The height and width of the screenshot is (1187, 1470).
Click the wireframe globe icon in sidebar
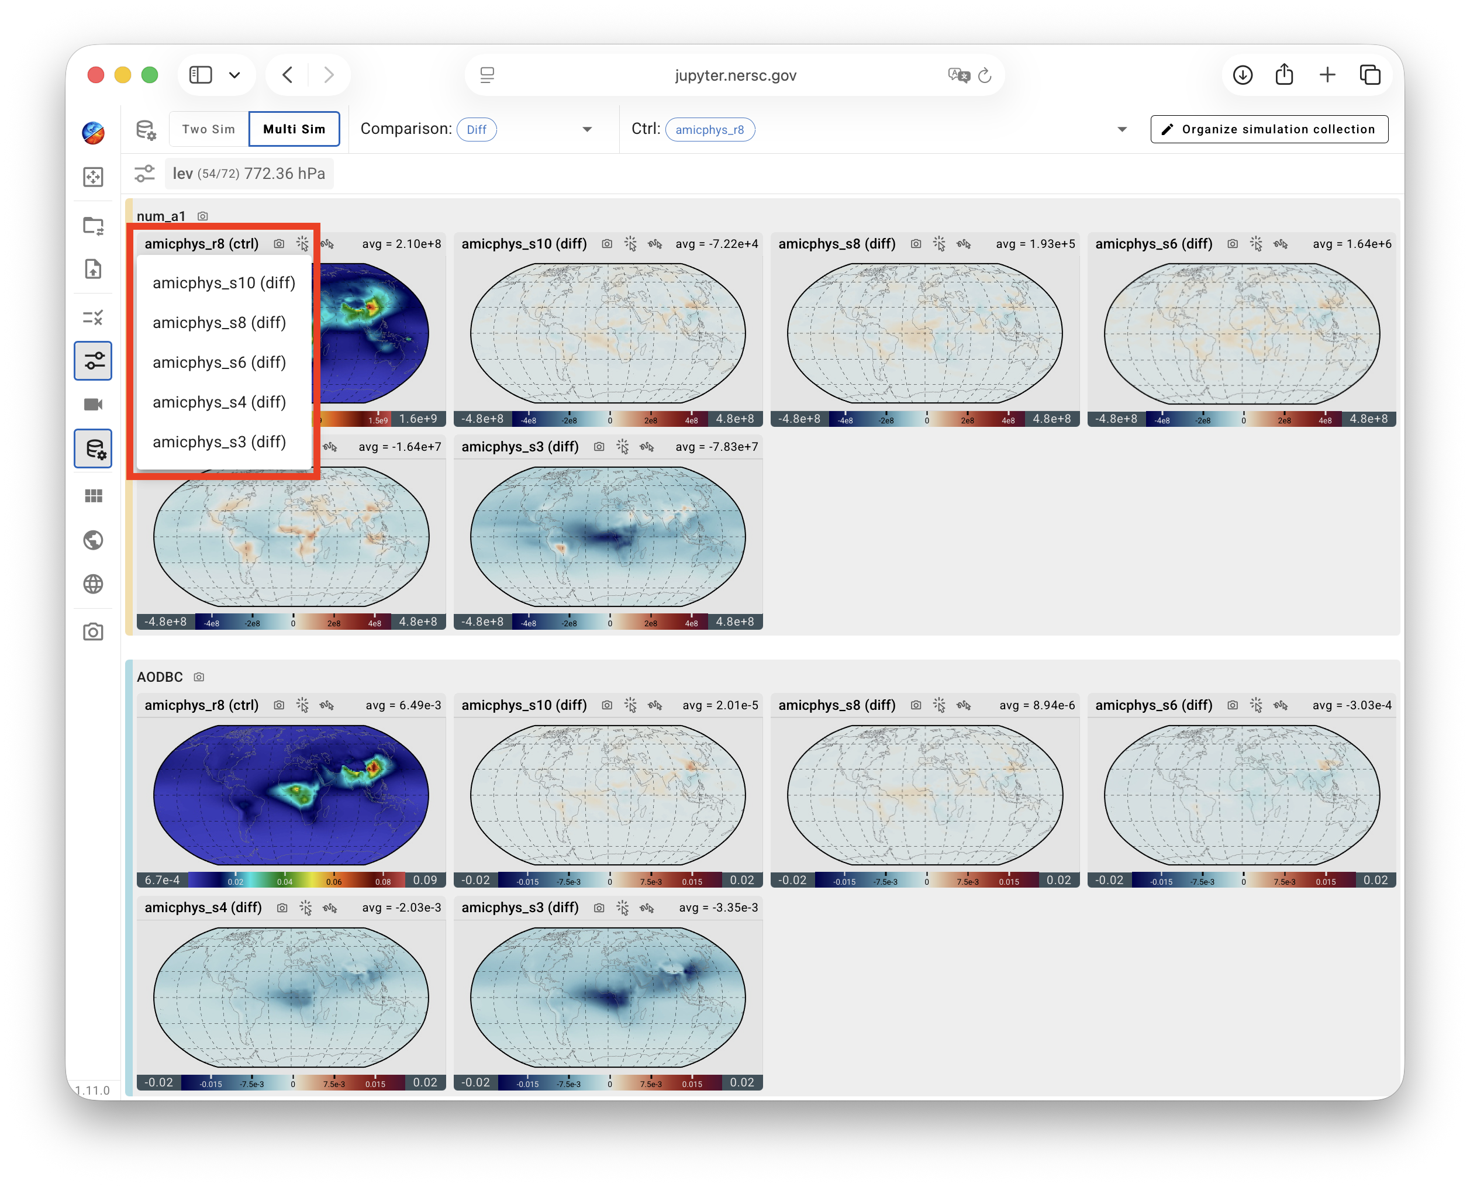[93, 584]
